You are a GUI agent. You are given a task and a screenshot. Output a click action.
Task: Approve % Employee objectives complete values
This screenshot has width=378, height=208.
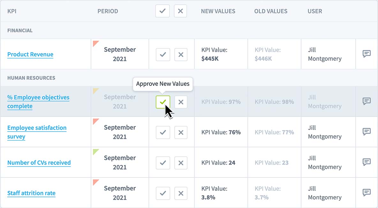(x=163, y=102)
